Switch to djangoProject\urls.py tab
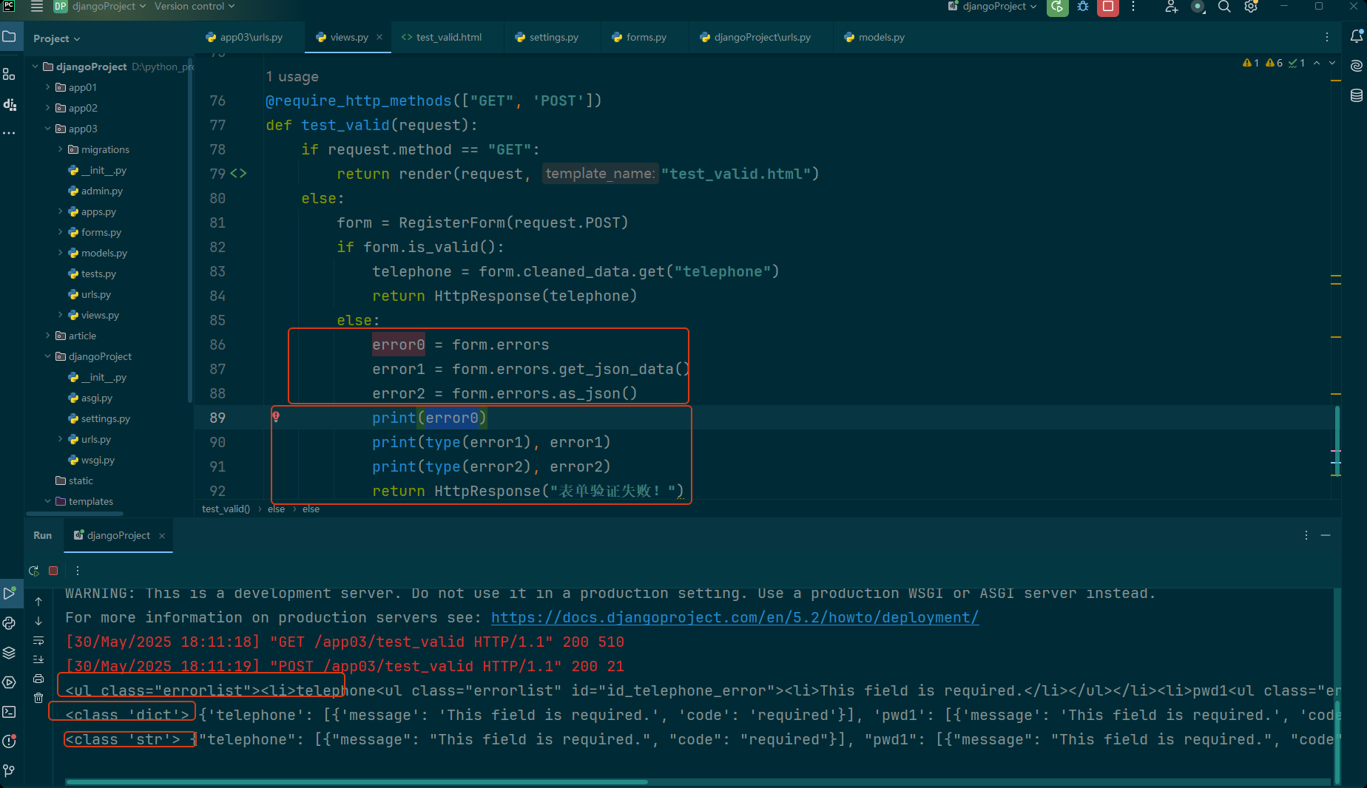The height and width of the screenshot is (788, 1367). (756, 37)
